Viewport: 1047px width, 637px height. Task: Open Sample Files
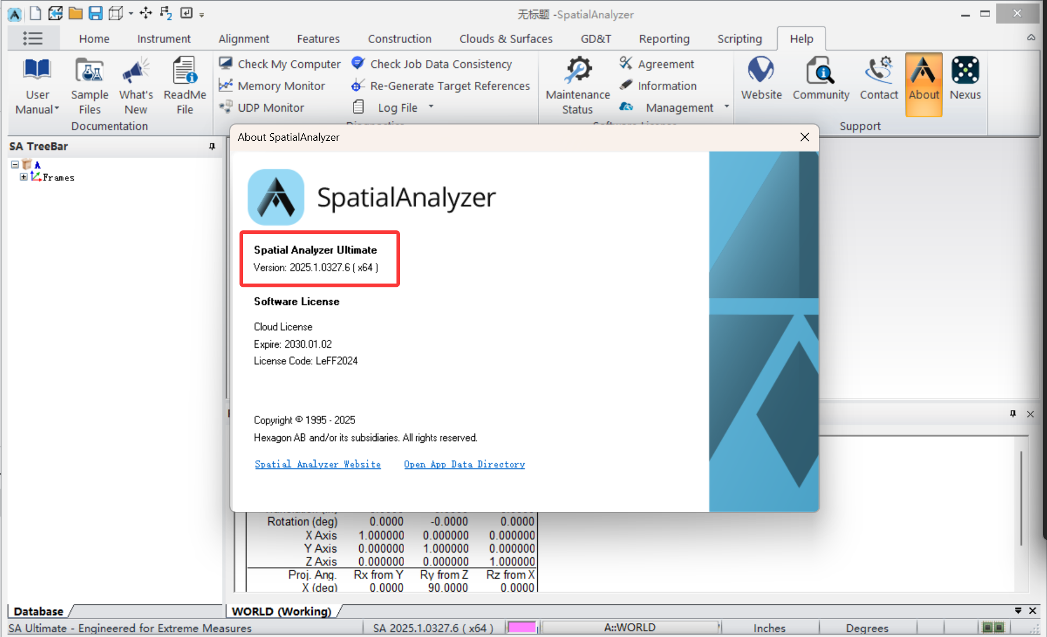pos(90,86)
